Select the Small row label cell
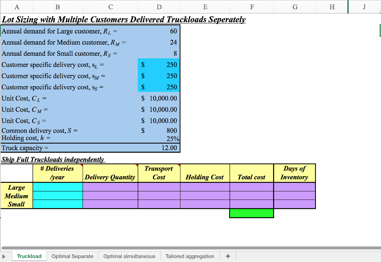 pyautogui.click(x=16, y=204)
